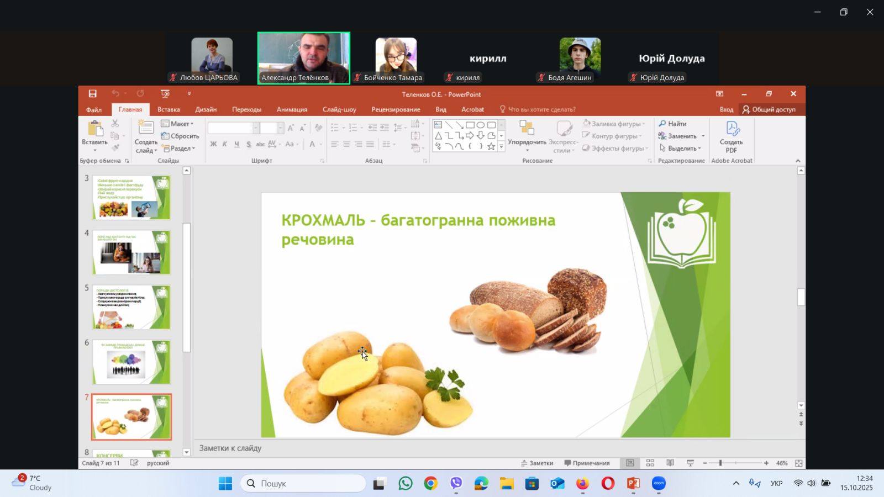
Task: Expand the Layout dropdown
Action: coord(178,124)
